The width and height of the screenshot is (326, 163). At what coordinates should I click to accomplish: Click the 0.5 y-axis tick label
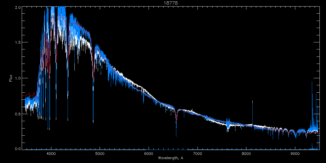(18, 114)
